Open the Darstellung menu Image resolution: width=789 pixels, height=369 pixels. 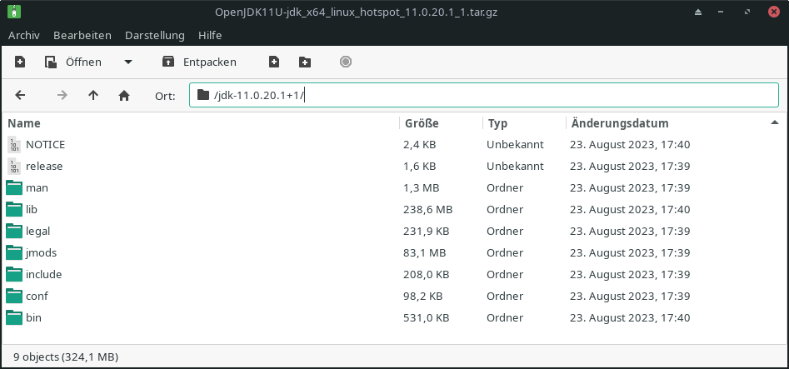coord(154,35)
